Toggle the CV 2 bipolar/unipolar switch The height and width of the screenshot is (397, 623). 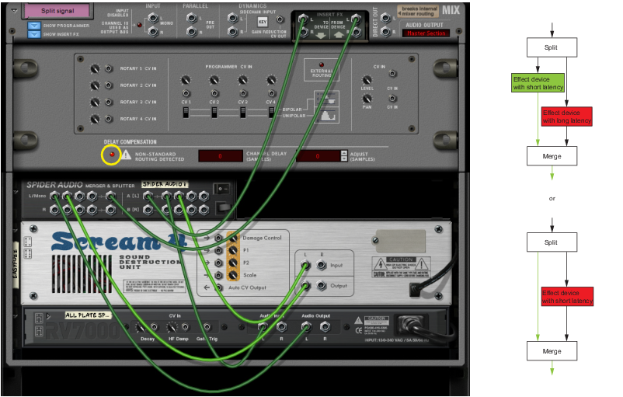point(214,113)
